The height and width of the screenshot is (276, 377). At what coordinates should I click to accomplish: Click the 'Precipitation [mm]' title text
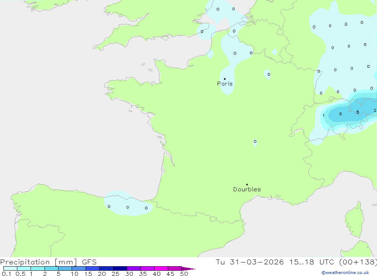(x=38, y=262)
